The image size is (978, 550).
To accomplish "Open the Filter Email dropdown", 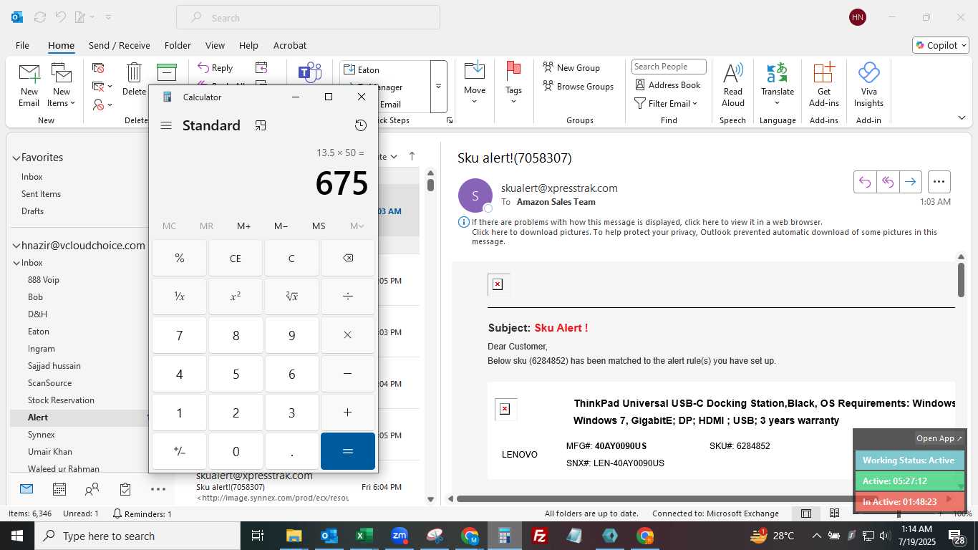I will (x=666, y=103).
